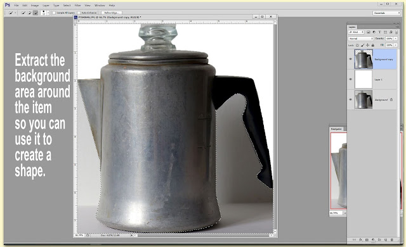Open the Image menu

click(x=35, y=6)
